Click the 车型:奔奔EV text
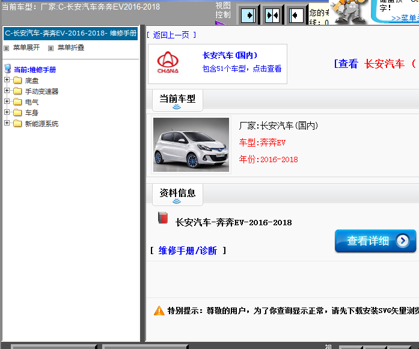419x349 pixels. pyautogui.click(x=262, y=142)
